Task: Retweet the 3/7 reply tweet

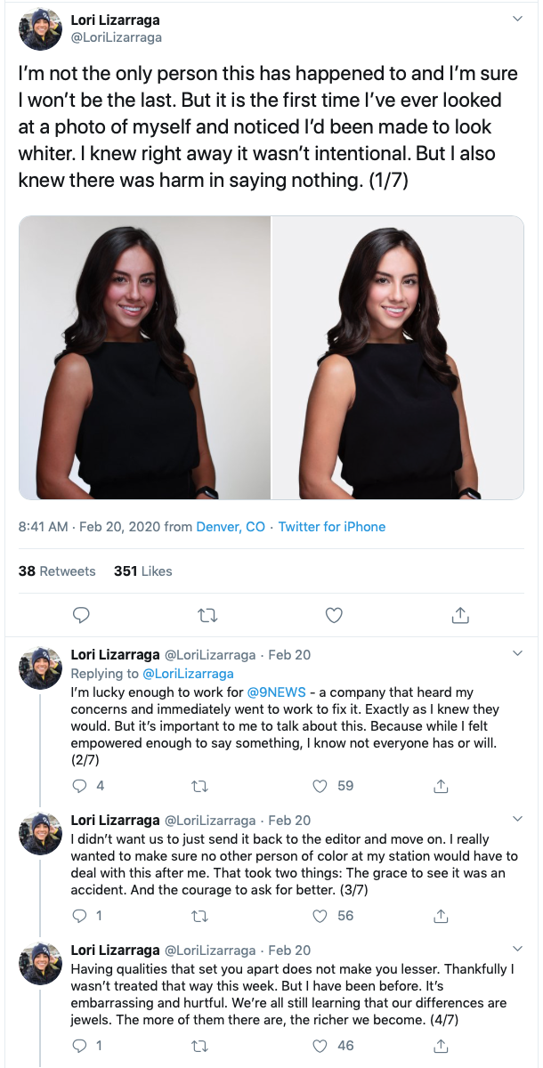Action: click(200, 916)
